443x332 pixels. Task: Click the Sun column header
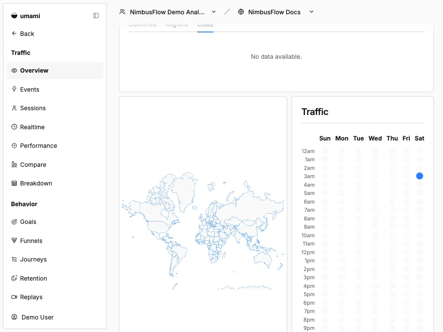point(325,138)
